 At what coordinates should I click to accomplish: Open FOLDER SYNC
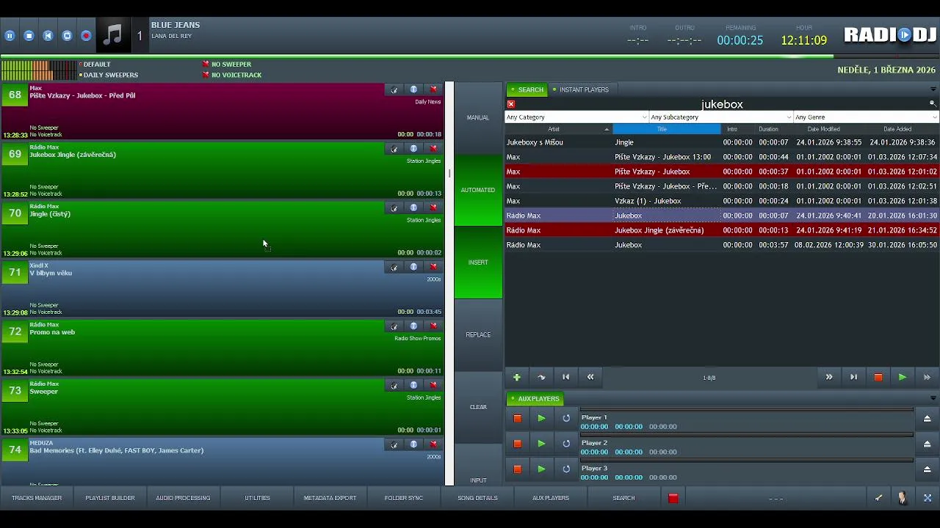404,498
